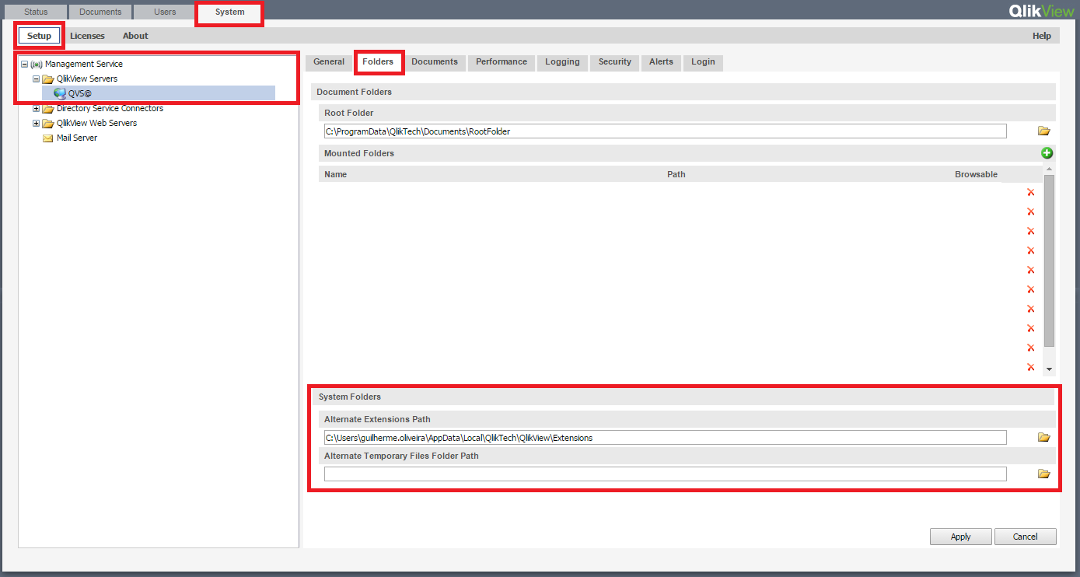Expand QlikView Web Servers node
This screenshot has height=577, width=1080.
(36, 124)
